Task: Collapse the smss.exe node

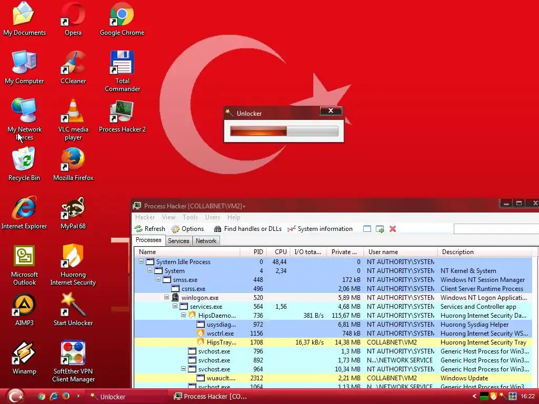Action: [x=158, y=279]
